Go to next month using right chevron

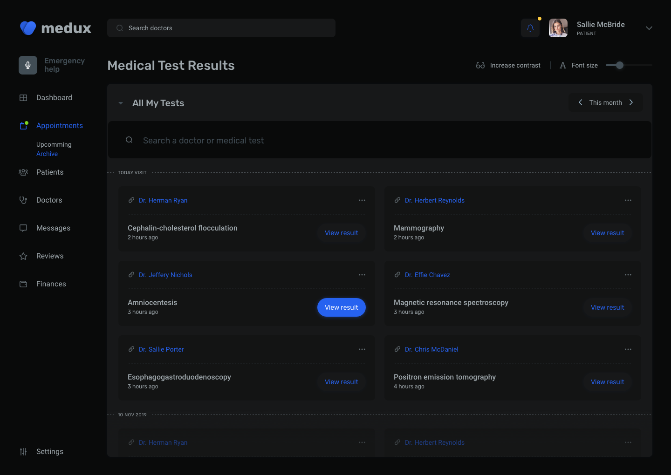point(631,102)
